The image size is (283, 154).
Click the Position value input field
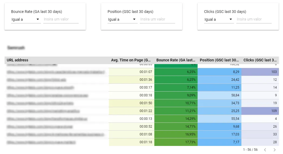pyautogui.click(x=157, y=19)
